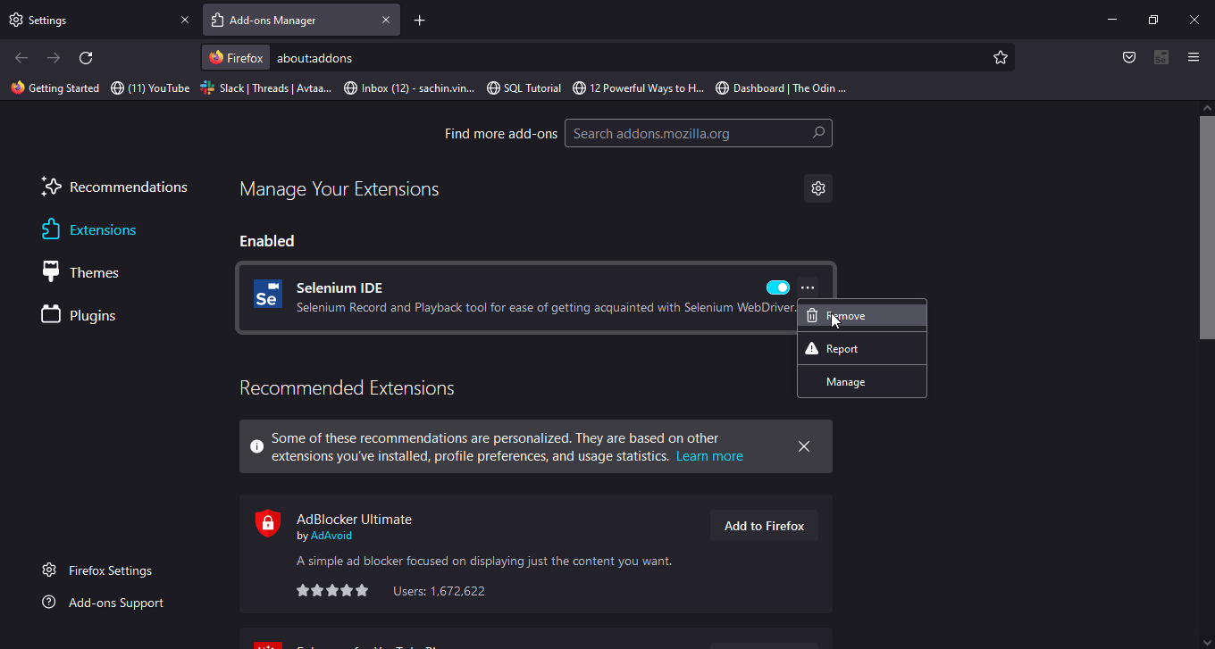Click the AdBlocker Ultimate shield icon
1215x649 pixels.
pyautogui.click(x=267, y=523)
